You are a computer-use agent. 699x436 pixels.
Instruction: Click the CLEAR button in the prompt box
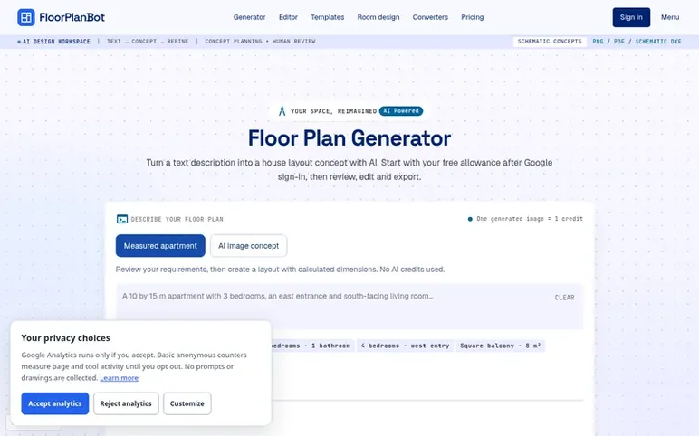point(564,298)
